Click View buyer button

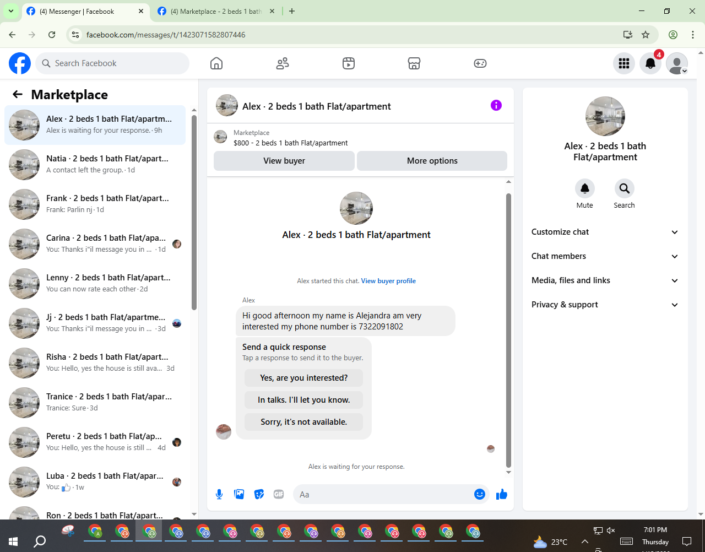tap(284, 161)
